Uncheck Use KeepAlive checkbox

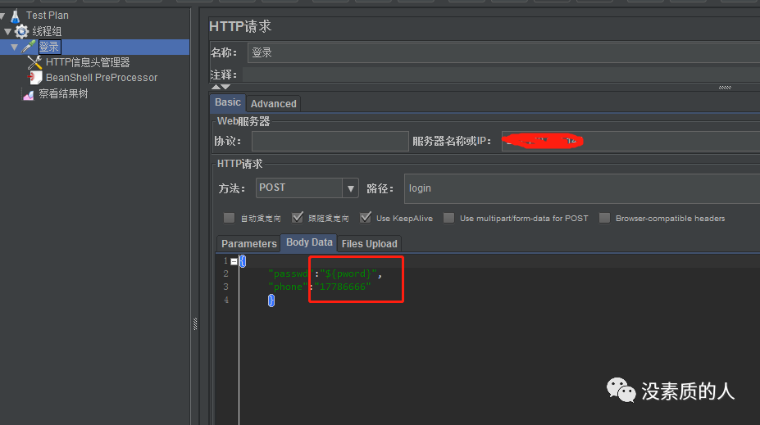pyautogui.click(x=366, y=218)
